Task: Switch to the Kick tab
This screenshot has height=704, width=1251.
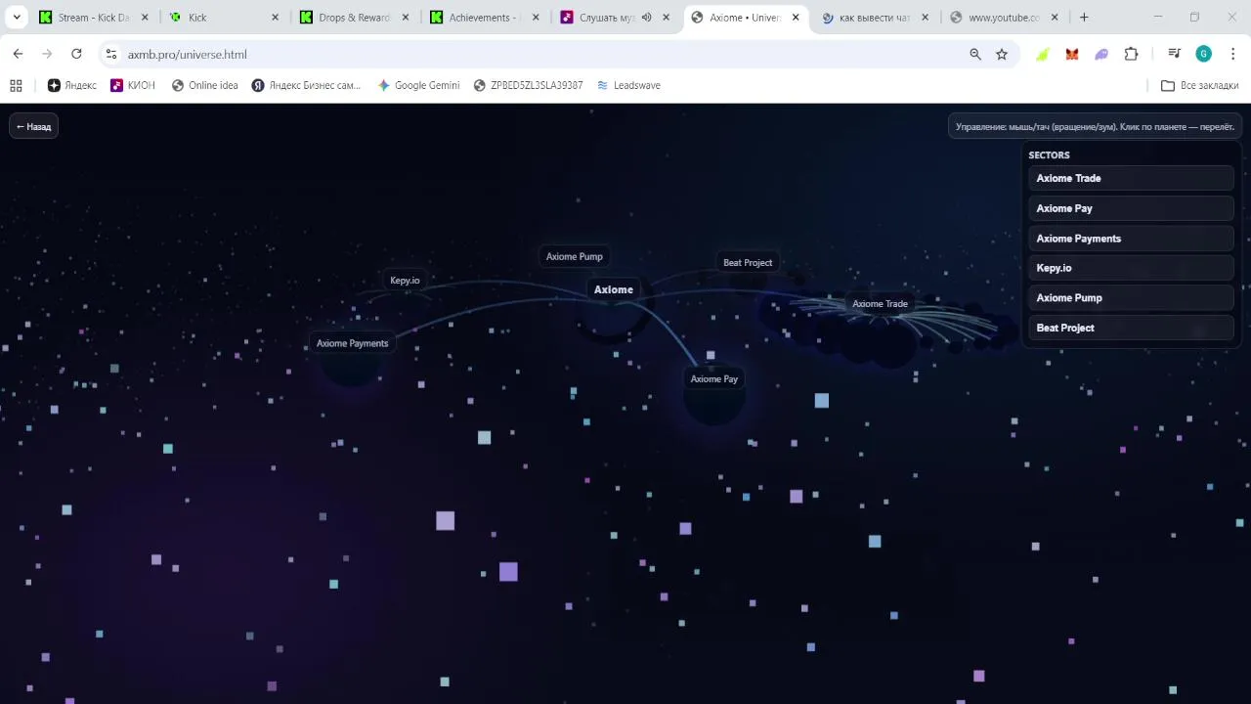Action: point(223,17)
